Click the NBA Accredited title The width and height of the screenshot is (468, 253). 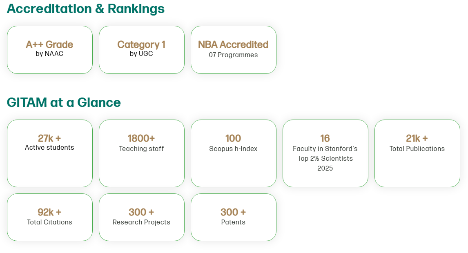pos(233,44)
